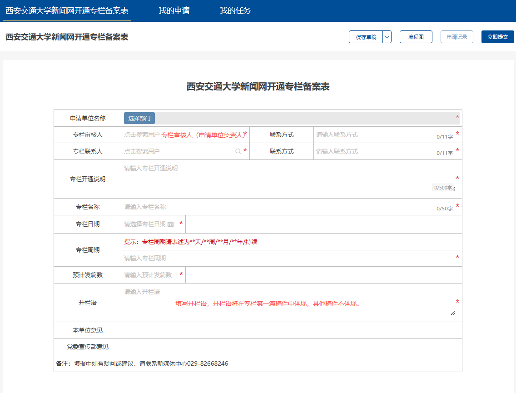
Task: Switch to the 我的申请 tab
Action: pyautogui.click(x=174, y=10)
